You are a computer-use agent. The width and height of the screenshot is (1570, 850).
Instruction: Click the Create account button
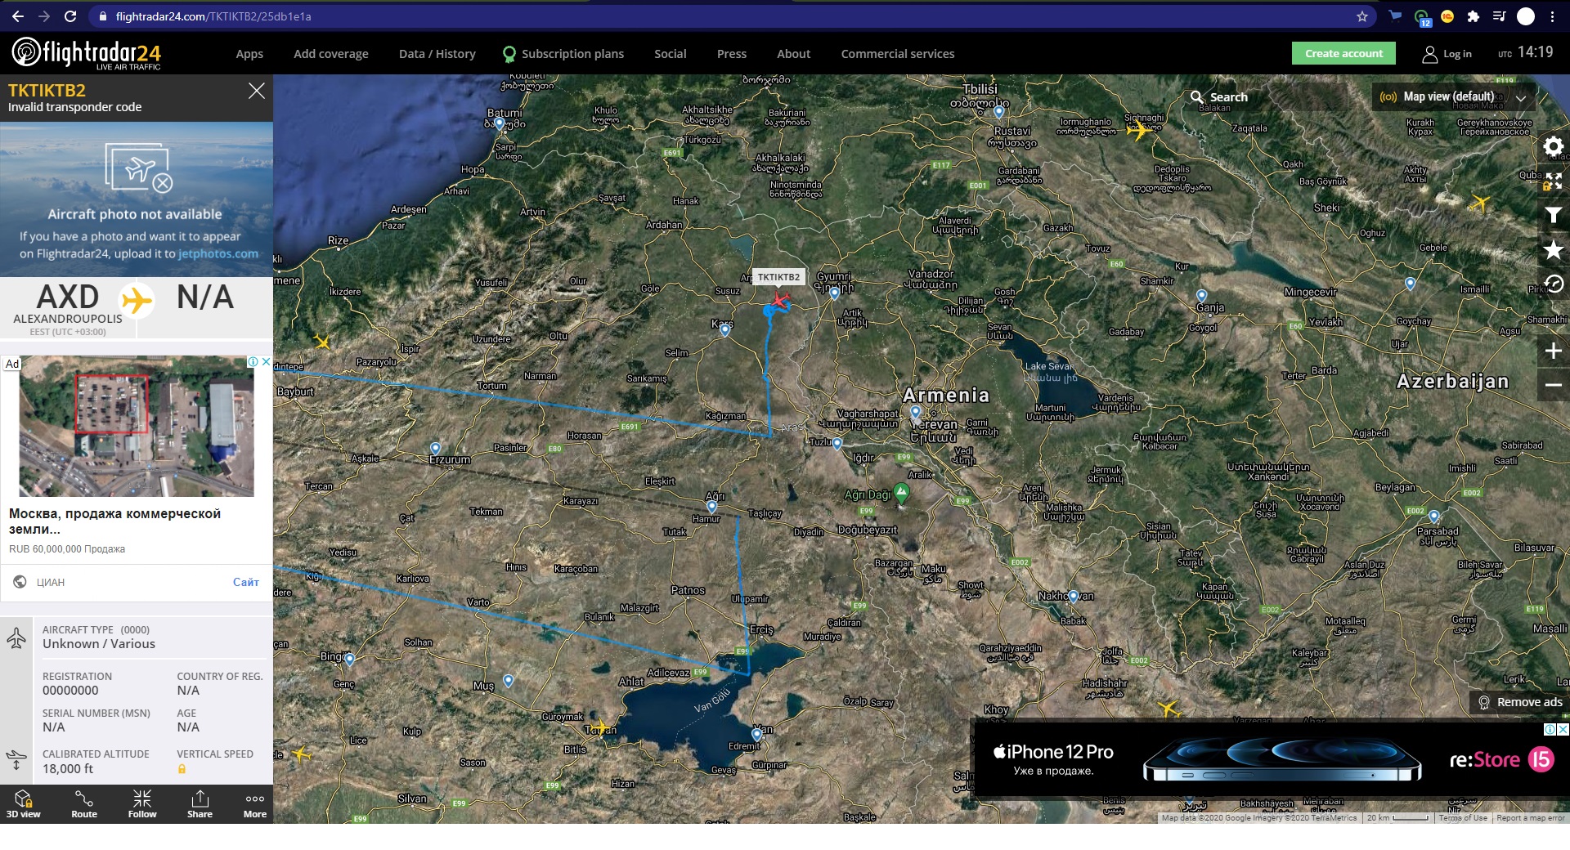click(x=1343, y=53)
